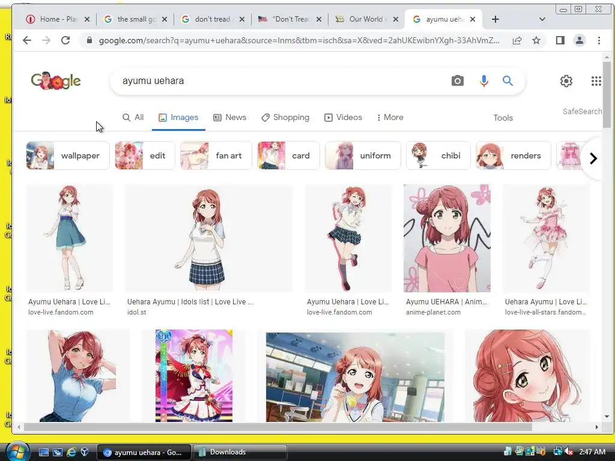Image resolution: width=615 pixels, height=461 pixels.
Task: Close the Home - Pla tab
Action: pyautogui.click(x=87, y=19)
